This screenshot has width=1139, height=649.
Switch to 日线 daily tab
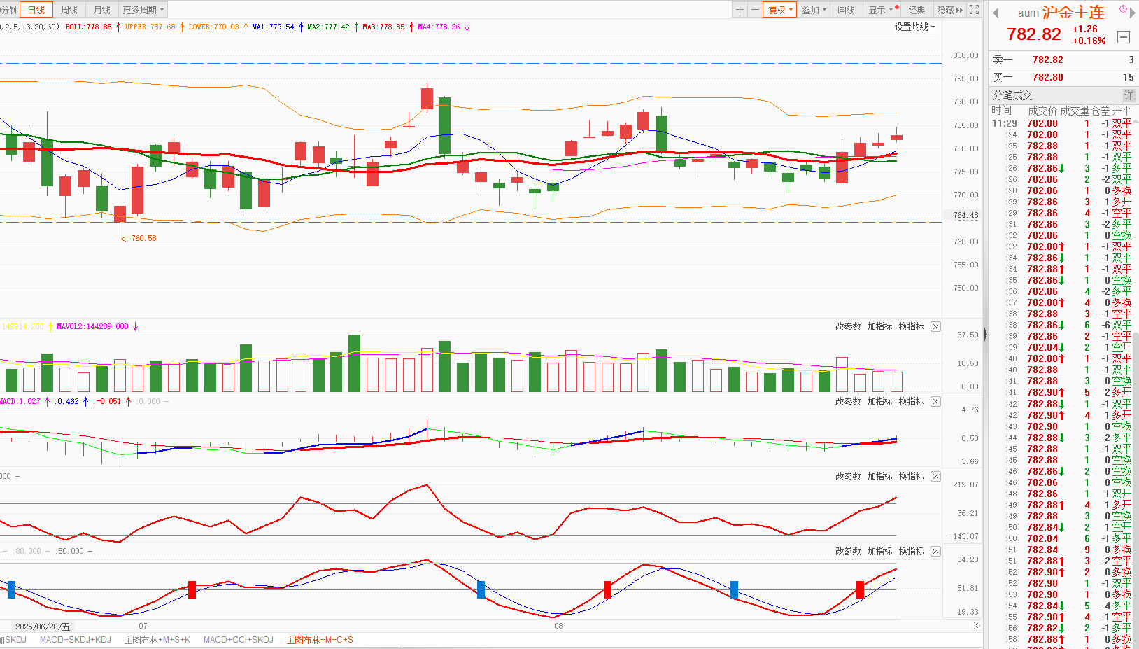[36, 10]
